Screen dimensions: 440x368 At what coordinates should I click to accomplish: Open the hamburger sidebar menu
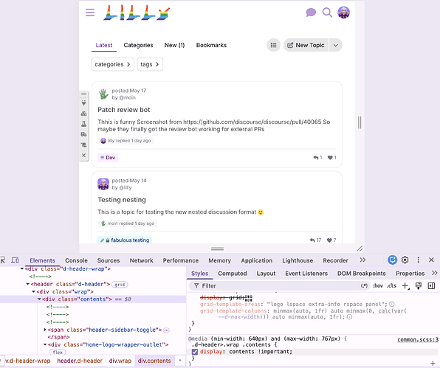point(90,13)
